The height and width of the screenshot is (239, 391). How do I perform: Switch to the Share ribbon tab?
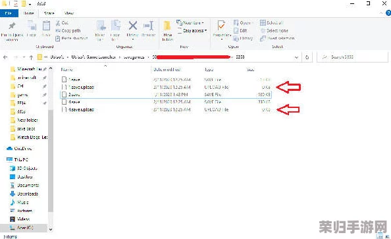tap(49, 13)
